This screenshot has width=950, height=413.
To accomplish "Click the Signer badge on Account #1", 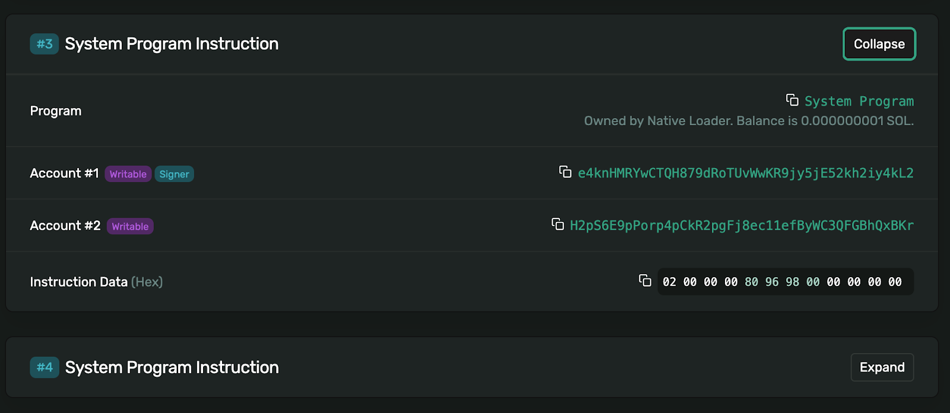I will tap(174, 174).
